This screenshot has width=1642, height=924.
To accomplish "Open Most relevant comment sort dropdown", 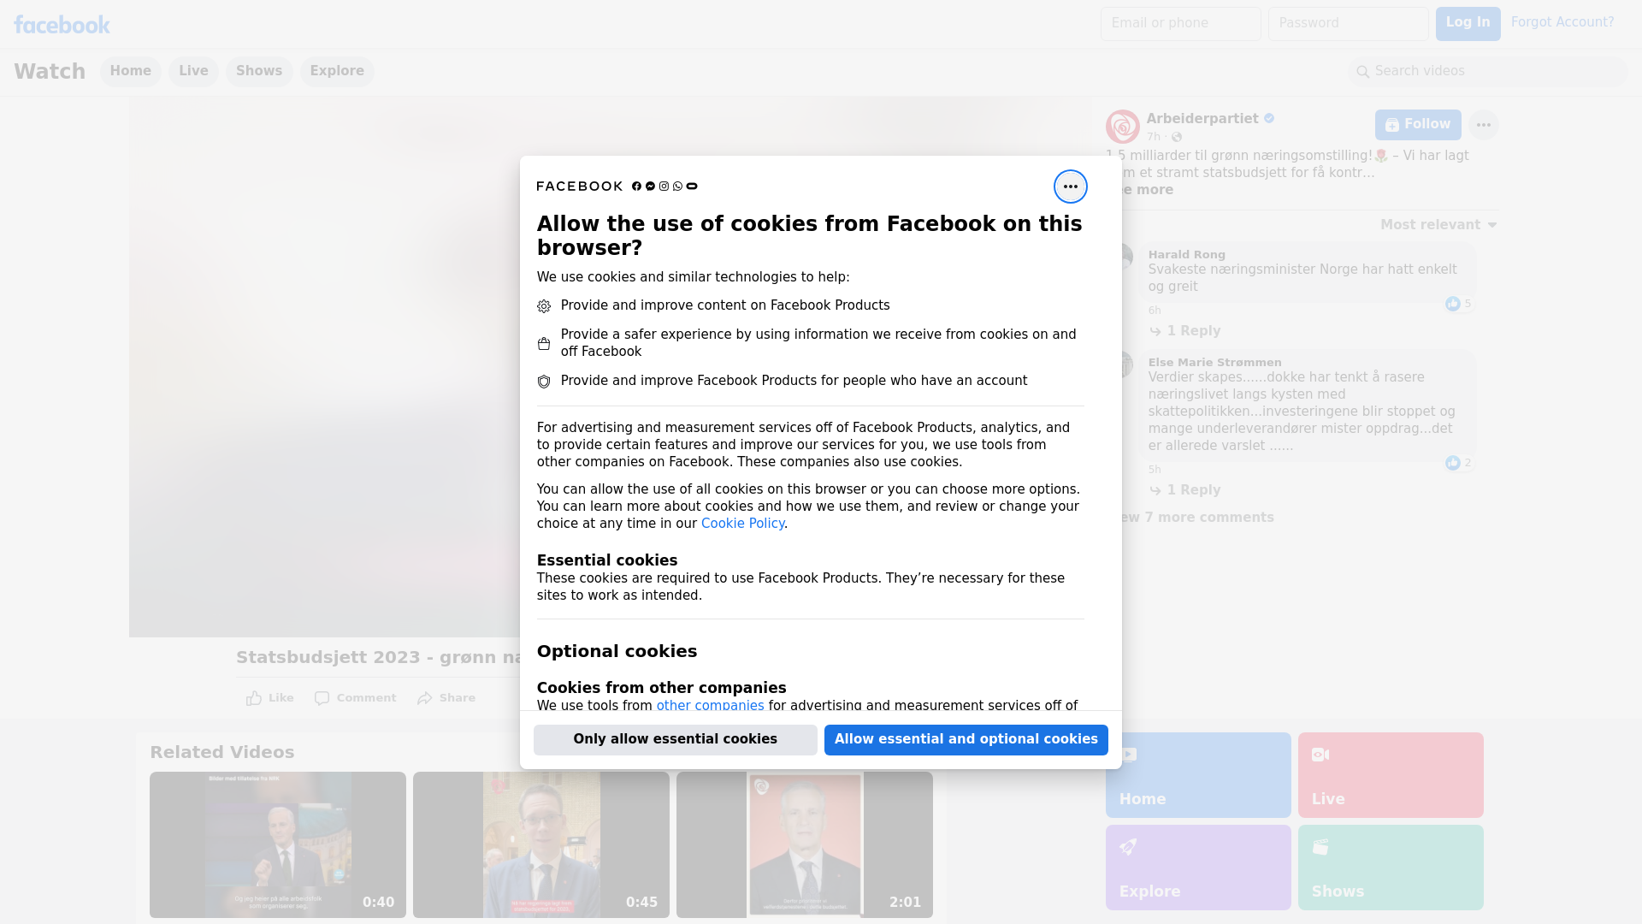I will pos(1438,225).
